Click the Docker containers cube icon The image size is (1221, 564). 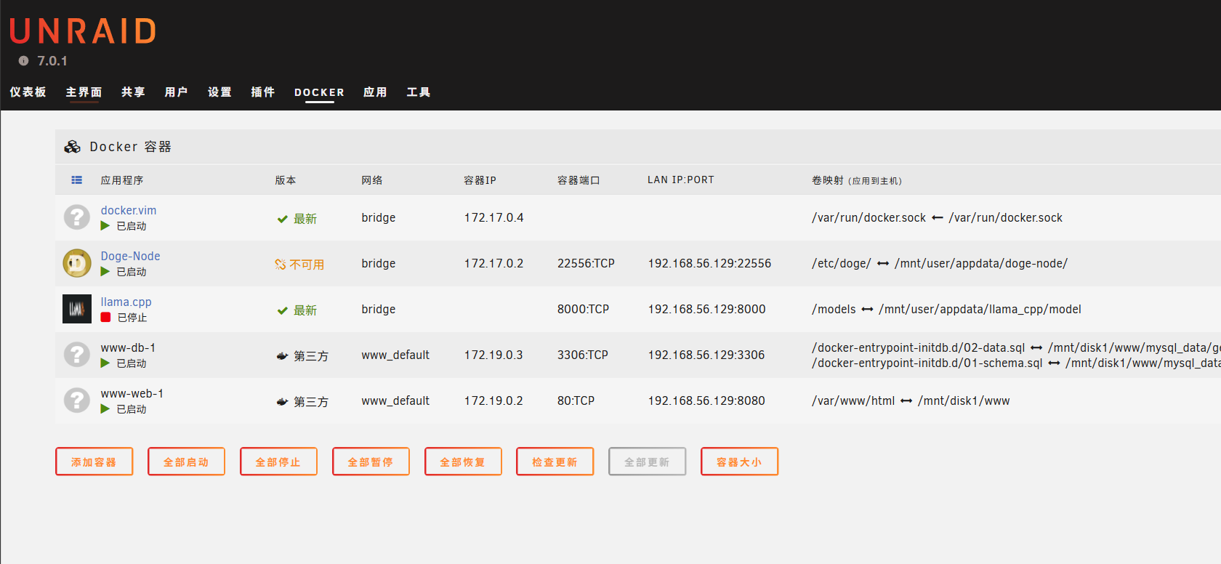pos(72,147)
